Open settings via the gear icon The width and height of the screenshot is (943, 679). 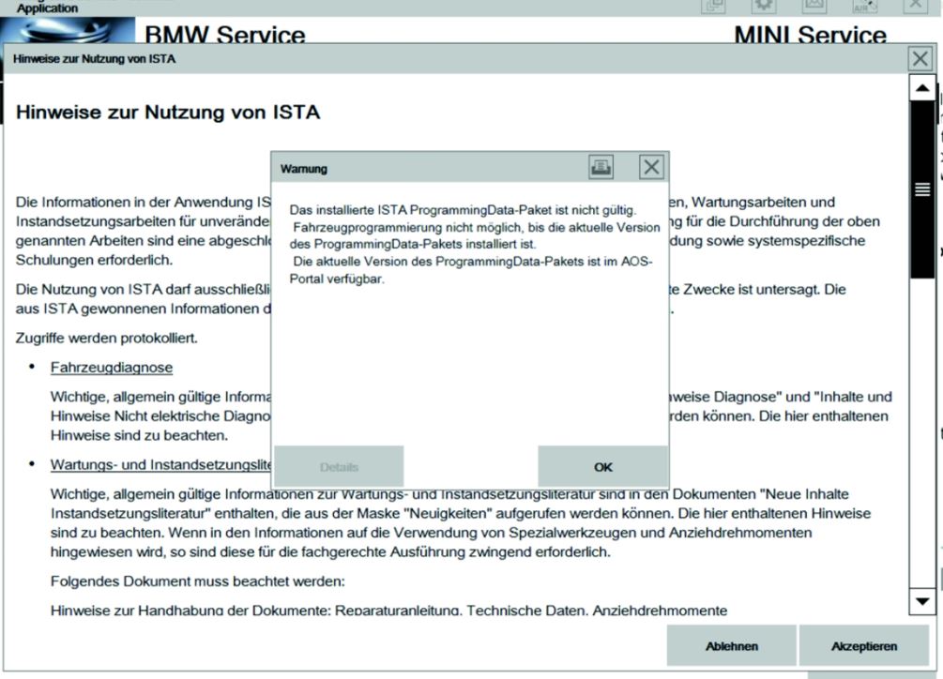[765, 7]
